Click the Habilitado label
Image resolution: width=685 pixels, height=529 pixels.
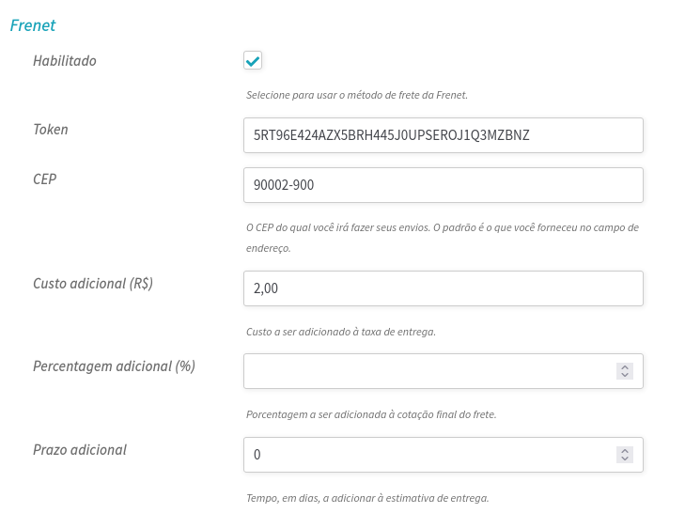tap(64, 61)
